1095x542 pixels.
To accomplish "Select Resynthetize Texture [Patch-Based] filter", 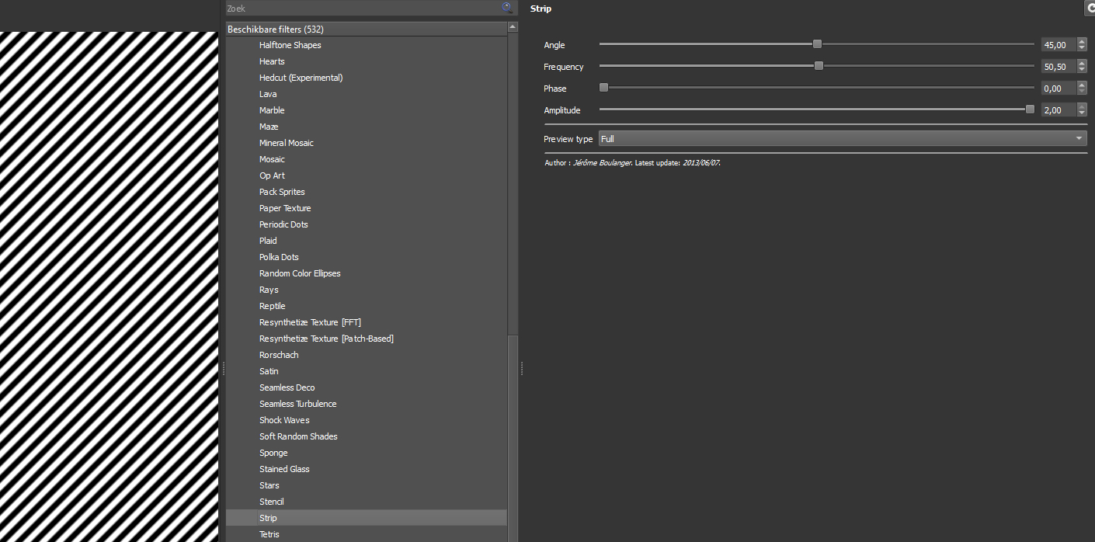I will click(x=326, y=339).
